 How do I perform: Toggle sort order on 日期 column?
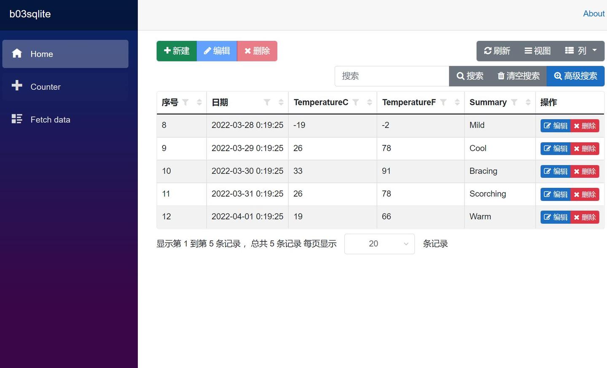coord(281,102)
